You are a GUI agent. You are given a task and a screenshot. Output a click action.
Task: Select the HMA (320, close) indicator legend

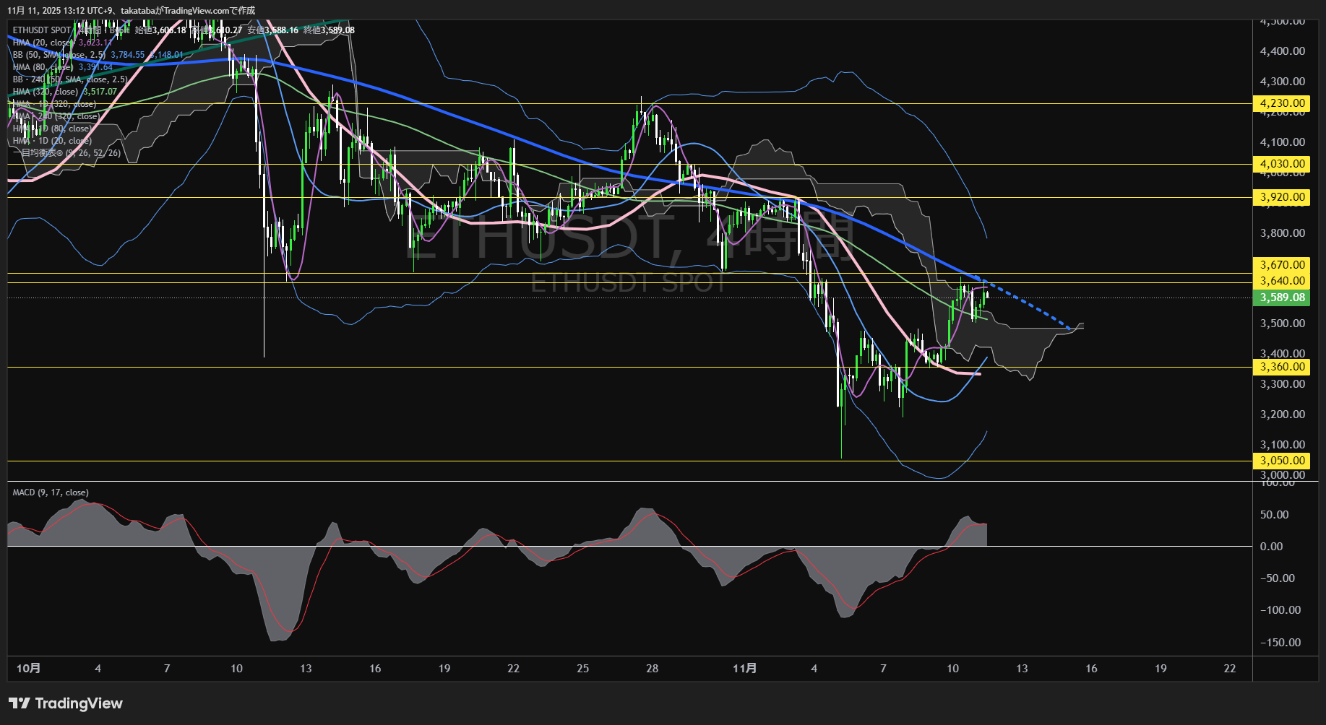tap(45, 92)
